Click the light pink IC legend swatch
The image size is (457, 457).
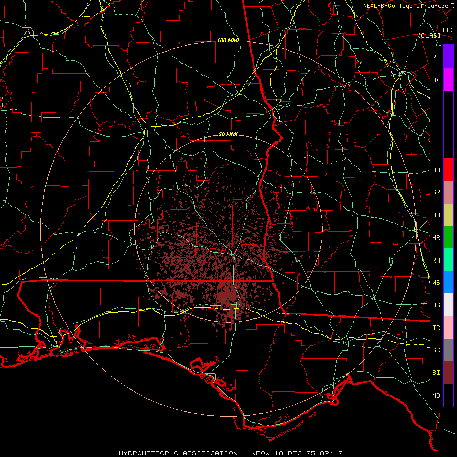448,328
